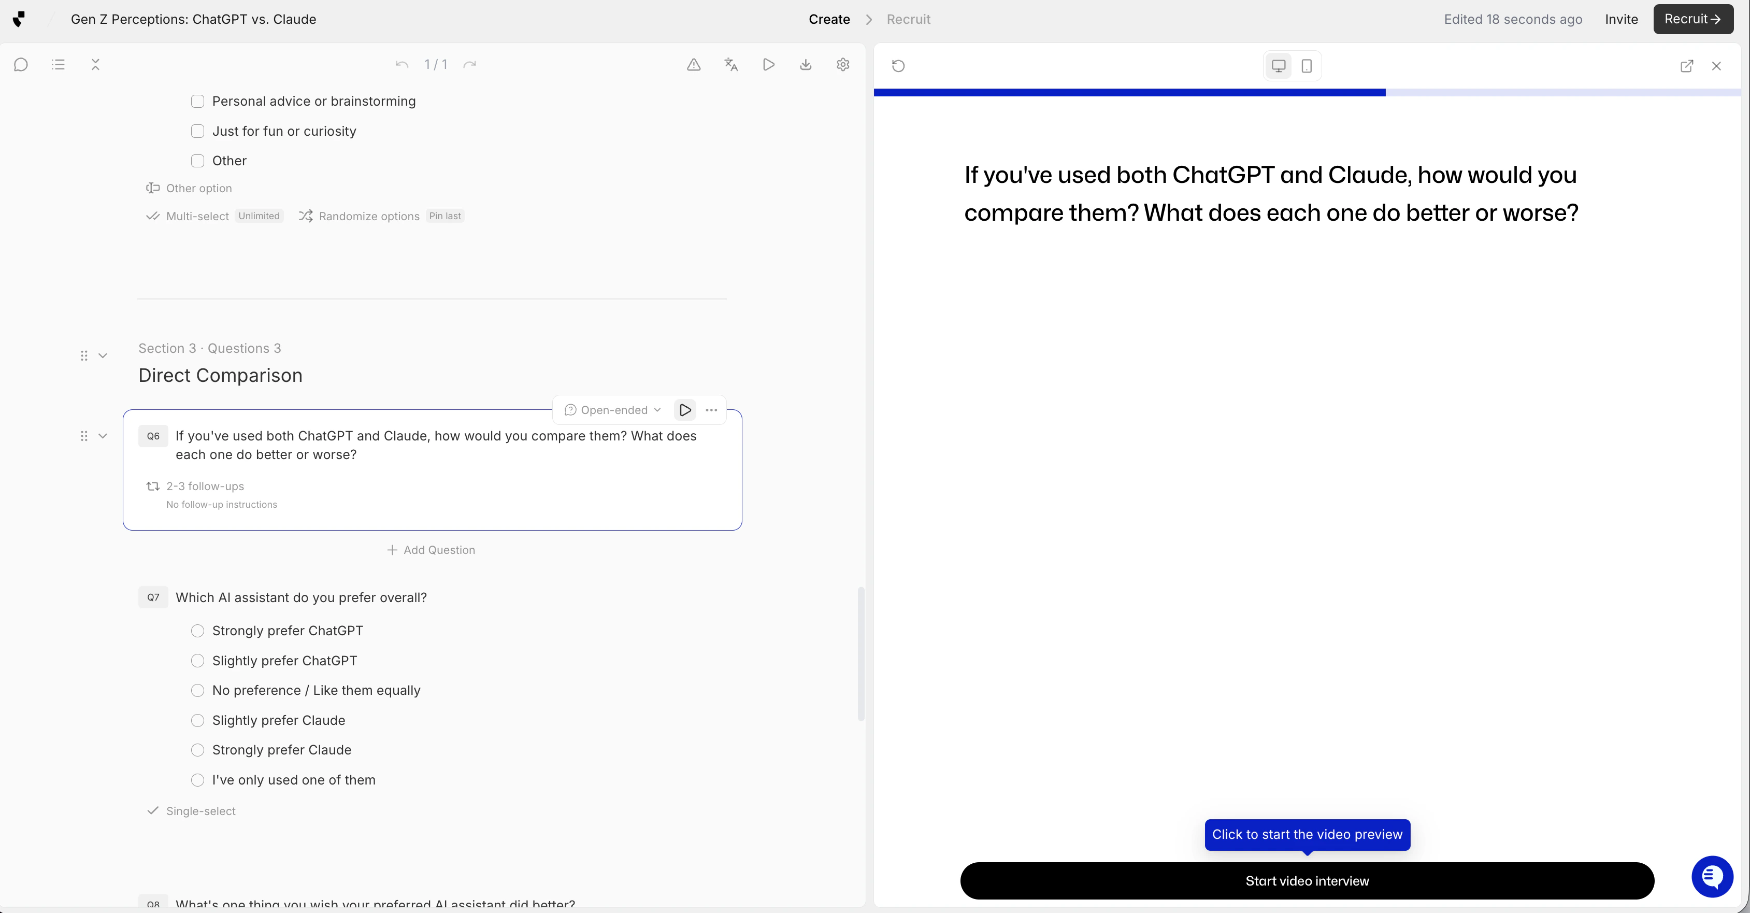Viewport: 1750px width, 913px height.
Task: Switch preview to mobile device view
Action: [x=1307, y=66]
